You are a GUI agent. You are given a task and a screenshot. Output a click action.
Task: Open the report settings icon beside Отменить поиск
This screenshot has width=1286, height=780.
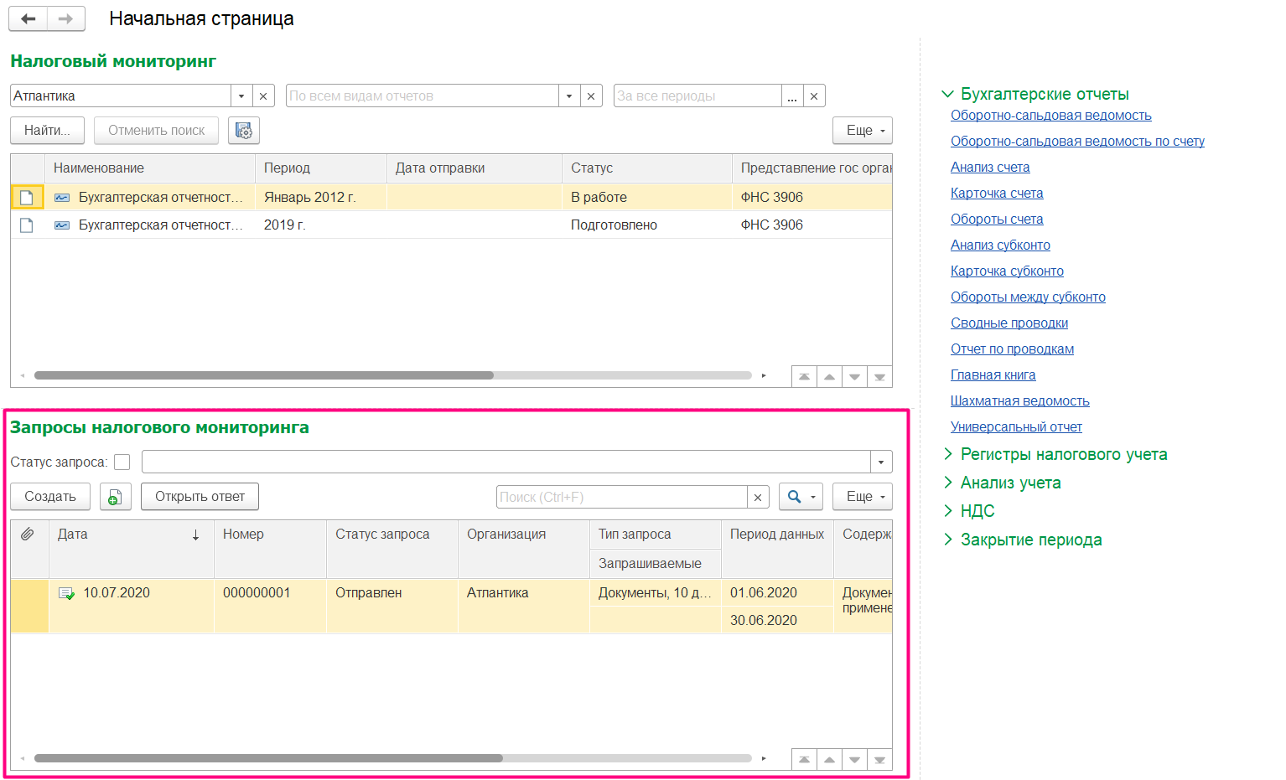pos(243,130)
